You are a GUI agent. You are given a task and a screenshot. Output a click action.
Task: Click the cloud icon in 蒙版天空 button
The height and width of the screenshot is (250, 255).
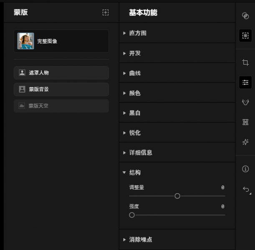click(x=22, y=106)
